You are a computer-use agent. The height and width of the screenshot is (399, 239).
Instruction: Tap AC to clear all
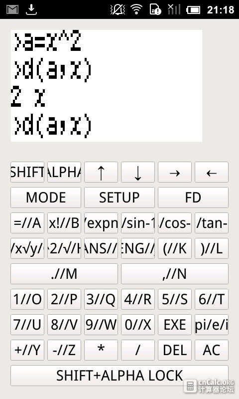pos(212,350)
